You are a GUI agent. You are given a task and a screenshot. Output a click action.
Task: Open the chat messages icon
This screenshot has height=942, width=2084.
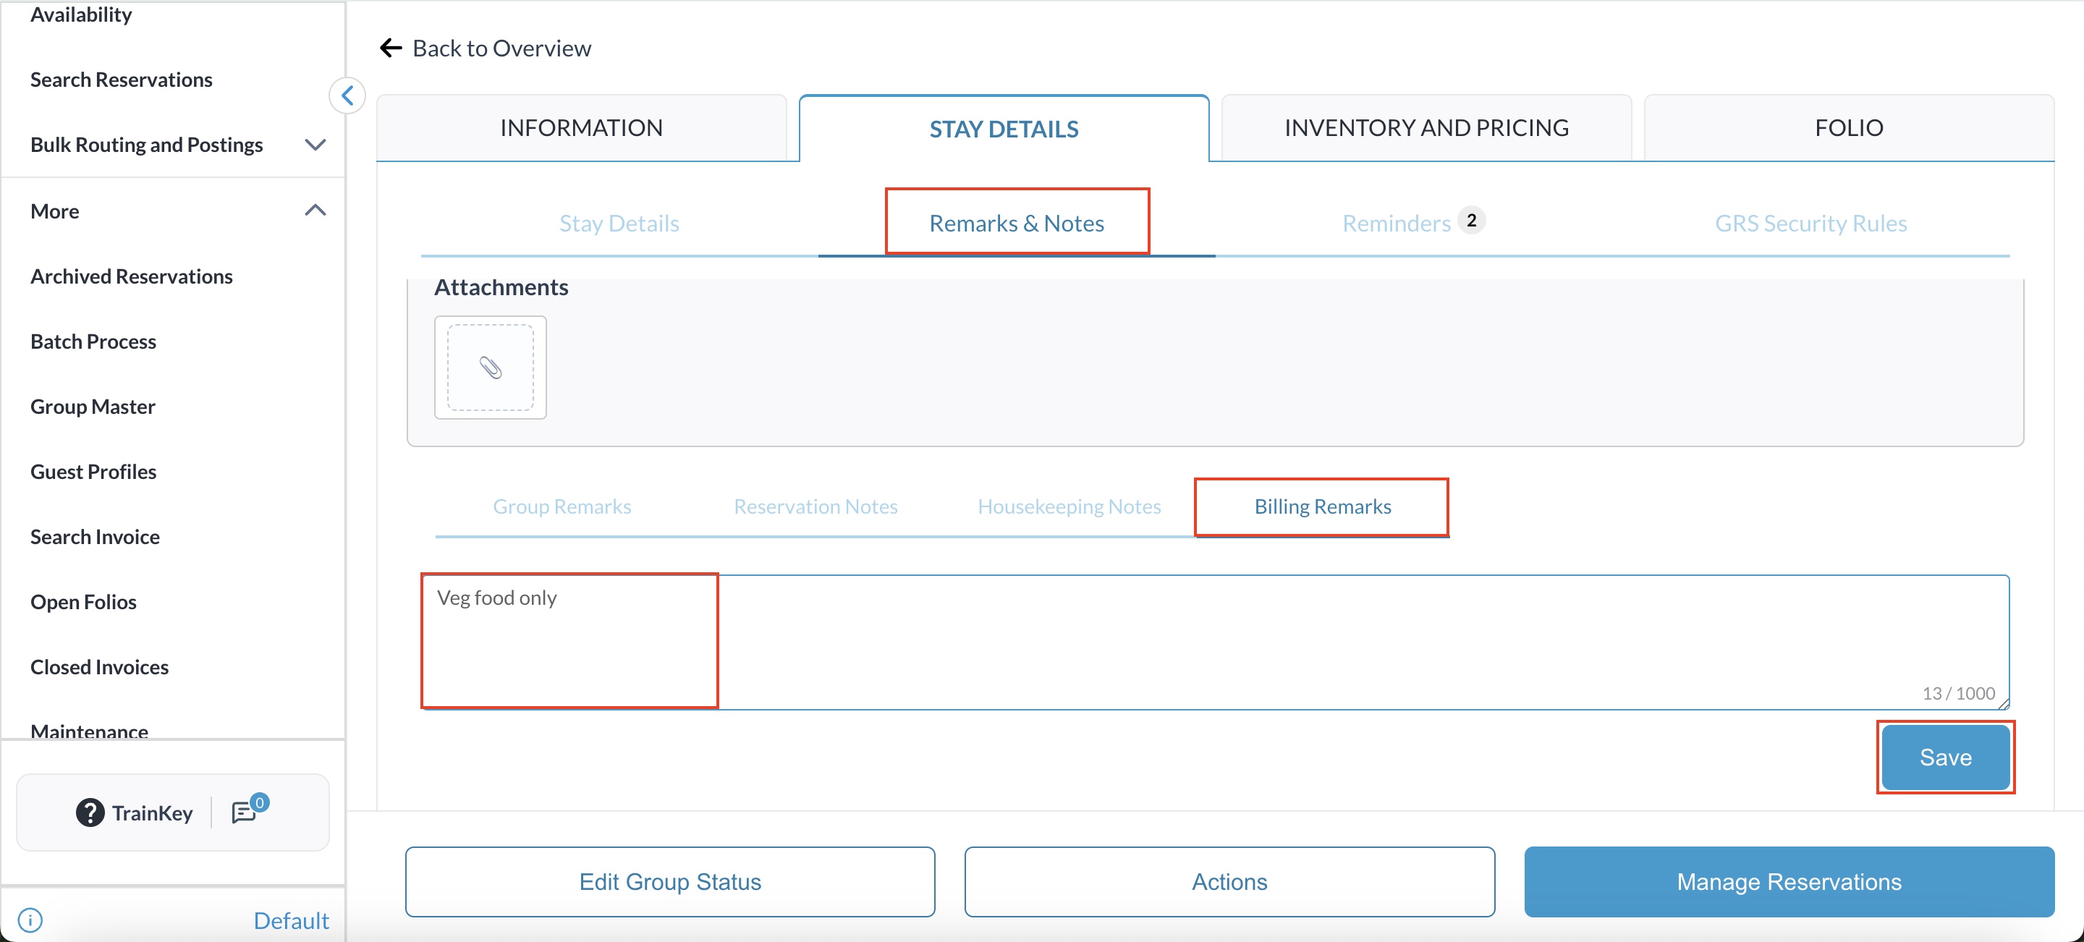(x=245, y=812)
